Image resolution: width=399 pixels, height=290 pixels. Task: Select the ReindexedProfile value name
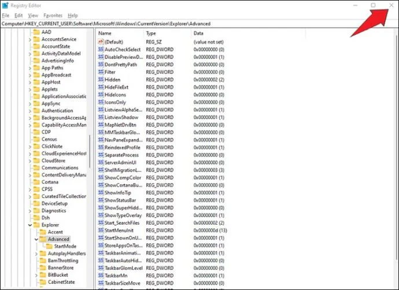(123, 147)
